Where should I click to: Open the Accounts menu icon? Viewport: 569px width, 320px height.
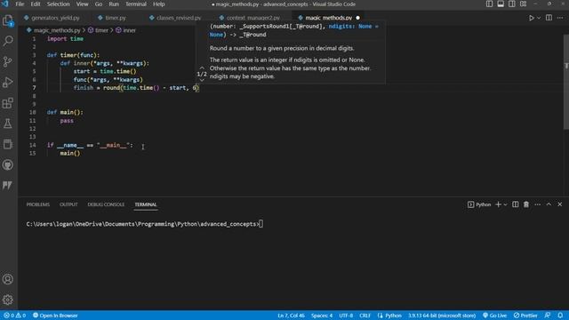(8, 279)
